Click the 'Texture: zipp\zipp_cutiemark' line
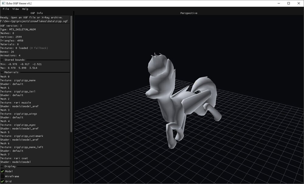This screenshot has width=304, height=184. click(x=22, y=136)
